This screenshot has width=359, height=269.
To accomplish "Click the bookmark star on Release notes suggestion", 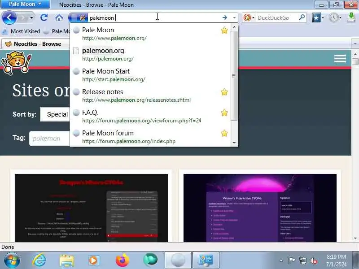I will tap(224, 92).
